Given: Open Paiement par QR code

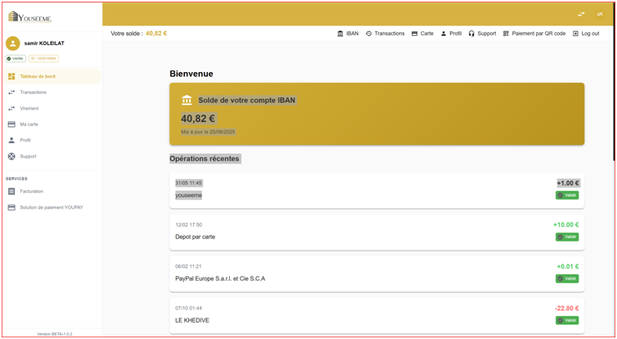Looking at the screenshot, I should [534, 34].
